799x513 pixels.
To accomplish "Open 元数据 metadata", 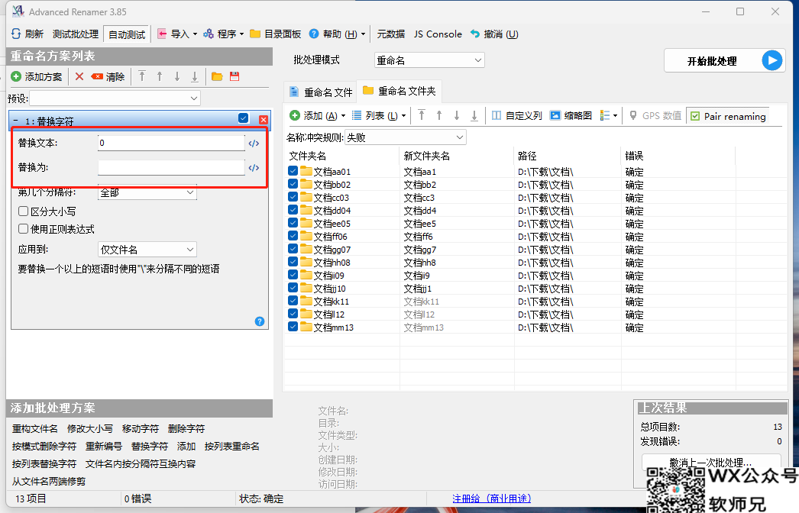I will pyautogui.click(x=391, y=34).
